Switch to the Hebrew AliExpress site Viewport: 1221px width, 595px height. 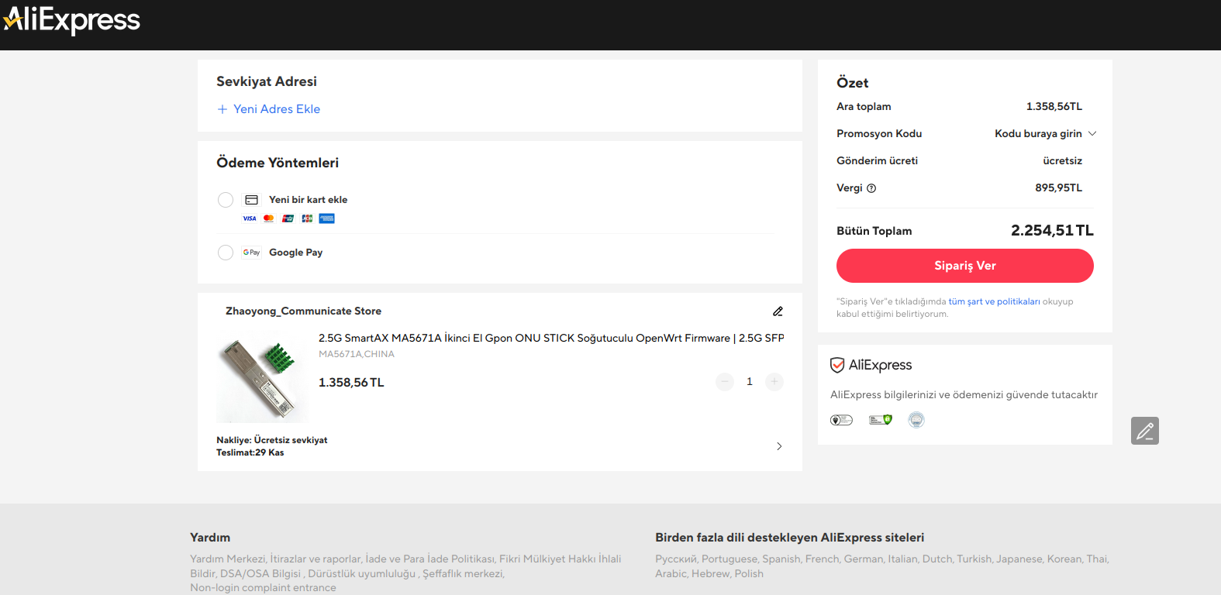710,573
